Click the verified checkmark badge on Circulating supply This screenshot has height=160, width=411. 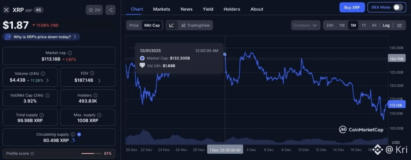pyautogui.click(x=79, y=134)
